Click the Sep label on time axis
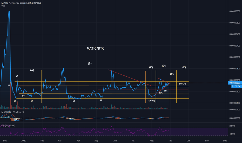This screenshot has height=143, width=242. (170, 141)
